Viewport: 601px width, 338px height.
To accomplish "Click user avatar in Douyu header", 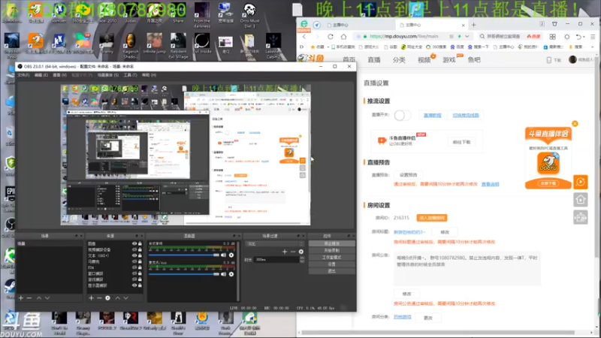I will point(572,59).
